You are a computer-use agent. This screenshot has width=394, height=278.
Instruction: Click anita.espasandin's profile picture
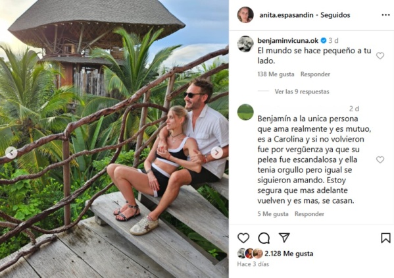tap(245, 15)
